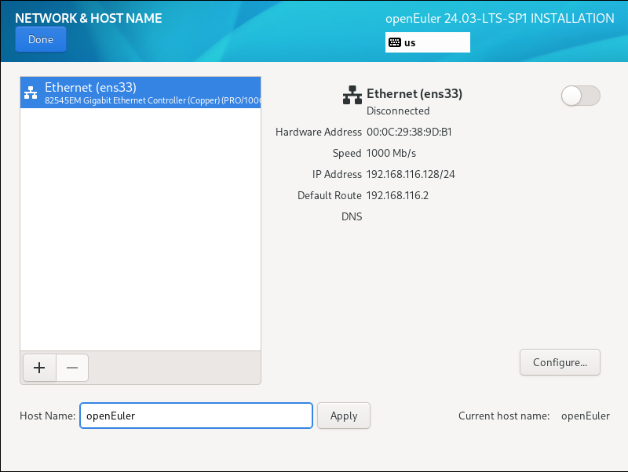
Task: Click the Speed label
Action: tap(347, 153)
